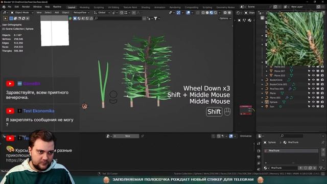
Task: Expand the Plane.001 row in outliner
Action: pos(262,98)
